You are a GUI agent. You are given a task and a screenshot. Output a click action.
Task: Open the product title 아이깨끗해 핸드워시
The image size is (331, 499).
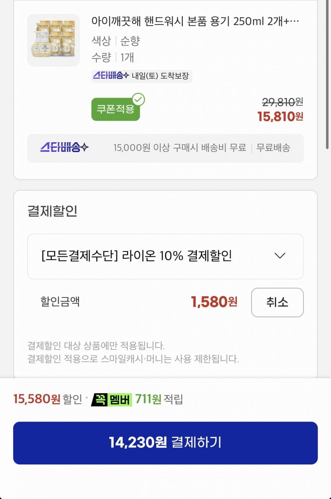click(195, 21)
